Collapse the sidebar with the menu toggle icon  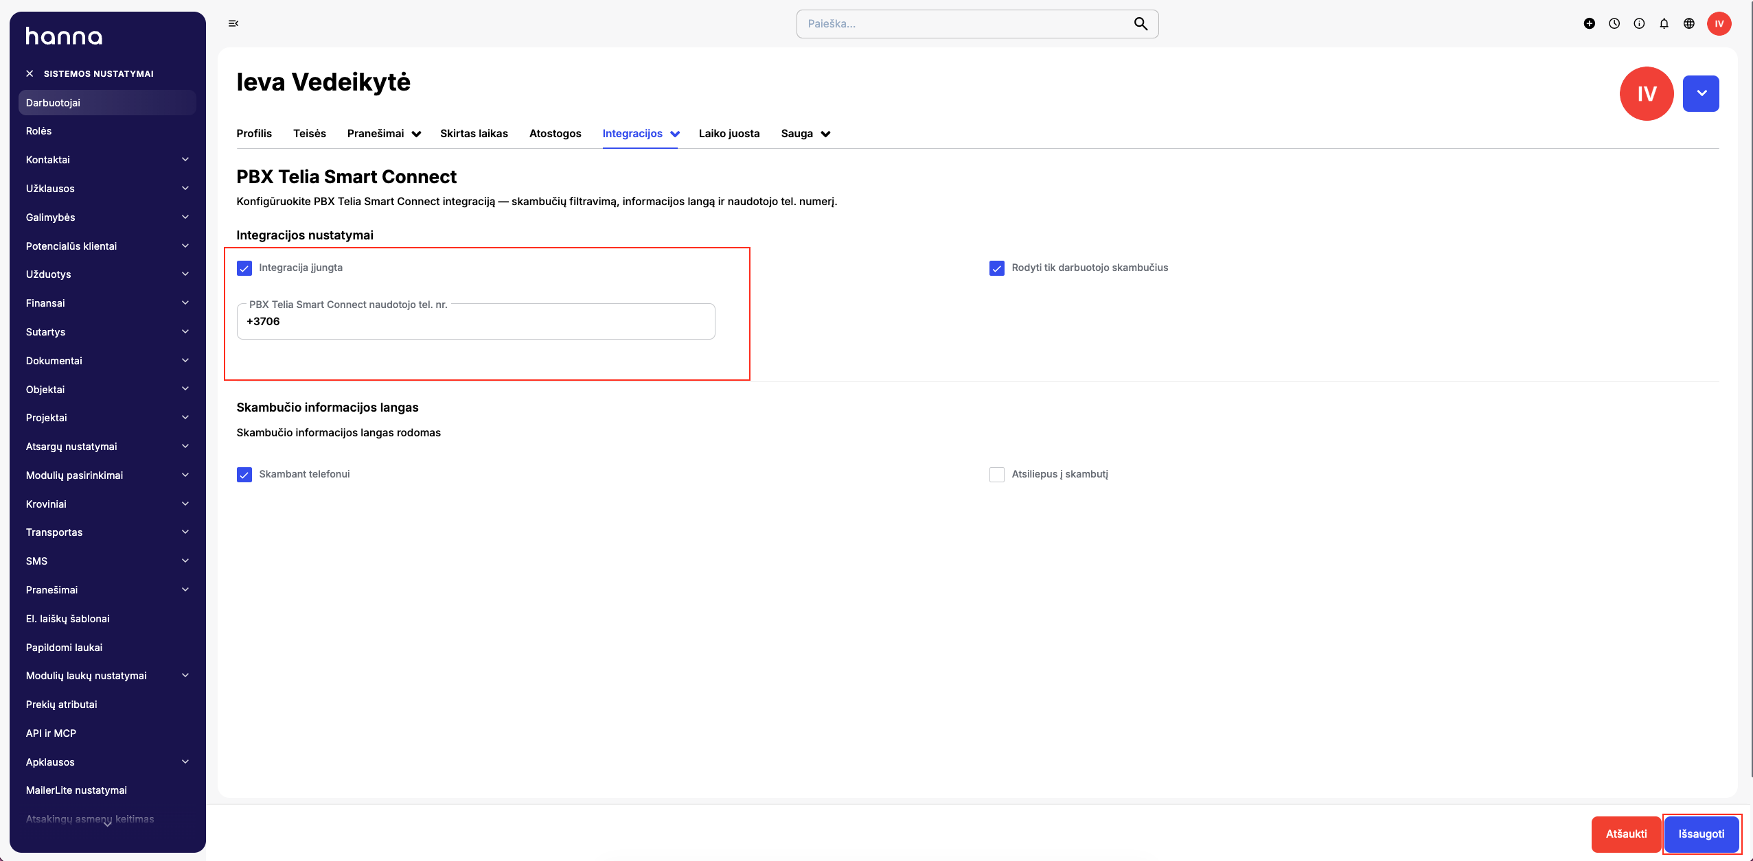pyautogui.click(x=233, y=23)
